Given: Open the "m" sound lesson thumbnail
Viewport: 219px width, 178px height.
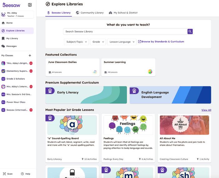Looking at the screenshot, I should coord(128,173).
